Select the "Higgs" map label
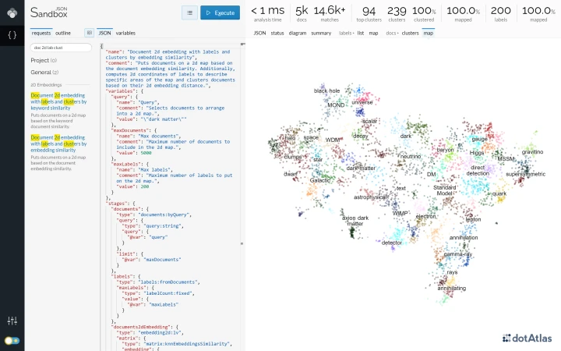 [477, 153]
